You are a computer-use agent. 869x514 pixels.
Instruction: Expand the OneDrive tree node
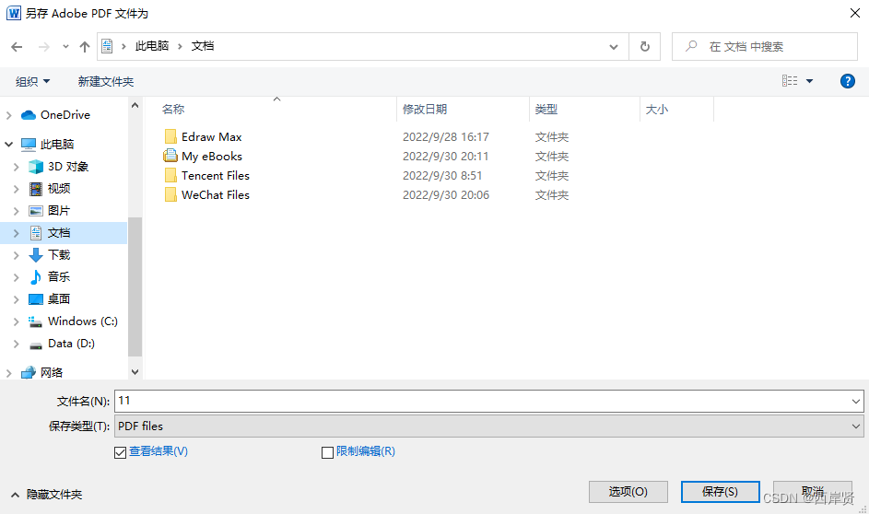click(9, 115)
